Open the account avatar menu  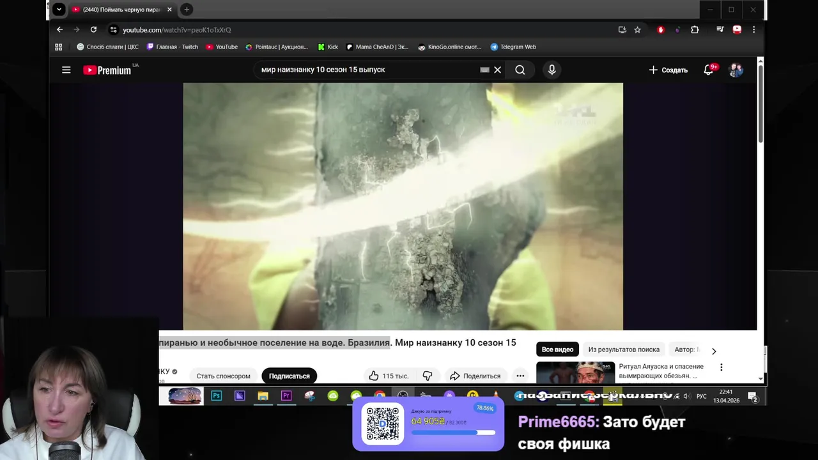[x=736, y=70]
